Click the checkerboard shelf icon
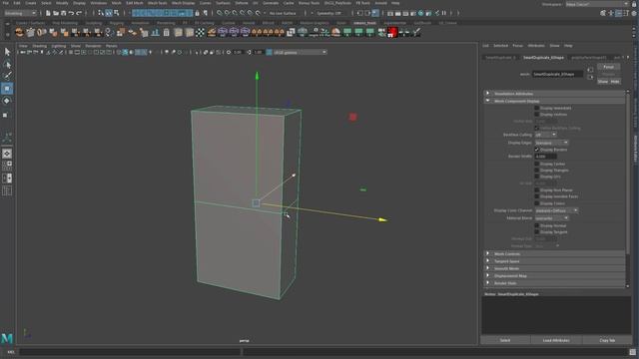639x359 pixels. (x=200, y=33)
